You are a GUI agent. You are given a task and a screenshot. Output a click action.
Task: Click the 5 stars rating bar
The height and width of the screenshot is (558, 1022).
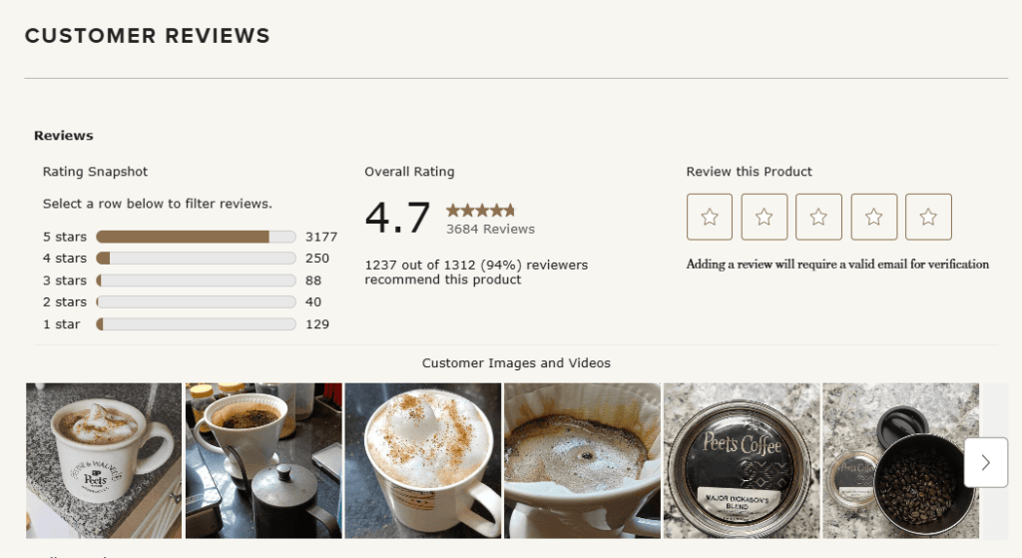[197, 237]
